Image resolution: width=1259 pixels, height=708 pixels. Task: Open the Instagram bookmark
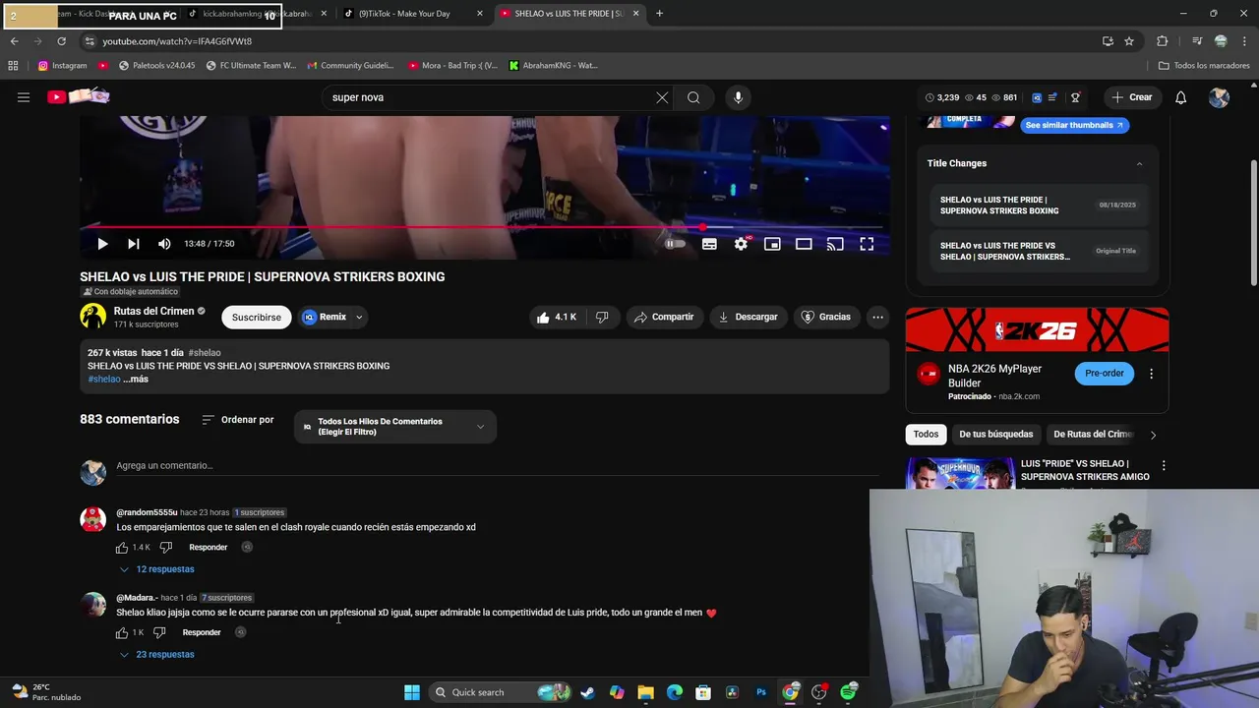62,66
